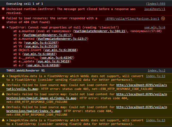
Task: Open the vue.min.js:6:34519 link
Action: tap(53, 61)
